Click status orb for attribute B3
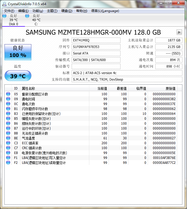The image size is (187, 209). [x=8, y=113]
